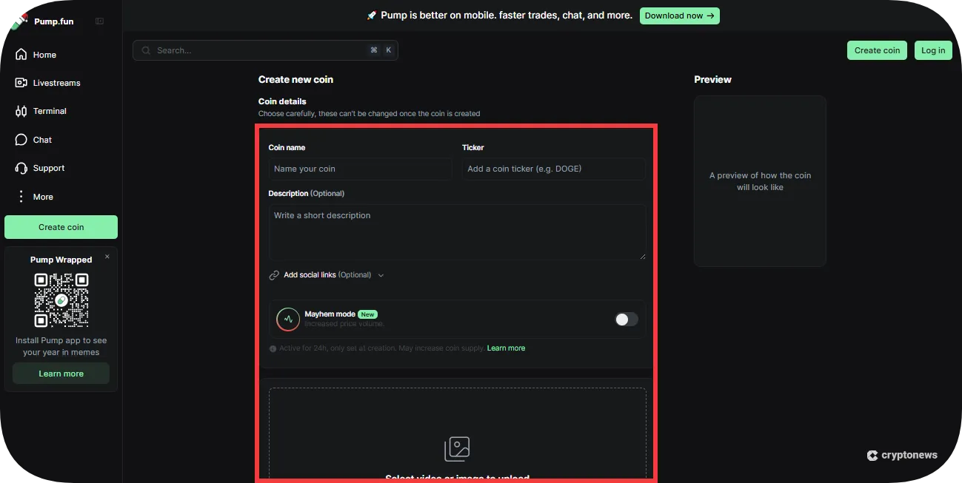The image size is (962, 483).
Task: Click the Download now button
Action: 679,15
